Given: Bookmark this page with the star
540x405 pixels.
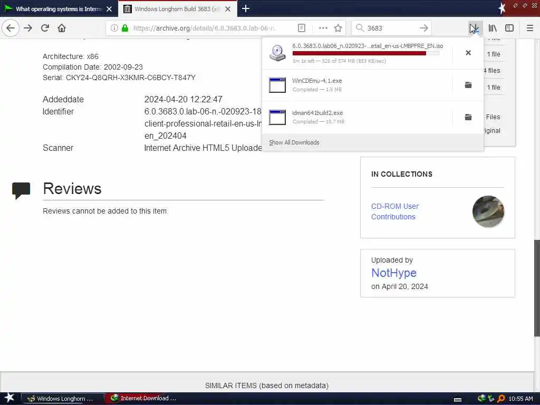Looking at the screenshot, I should tap(338, 28).
